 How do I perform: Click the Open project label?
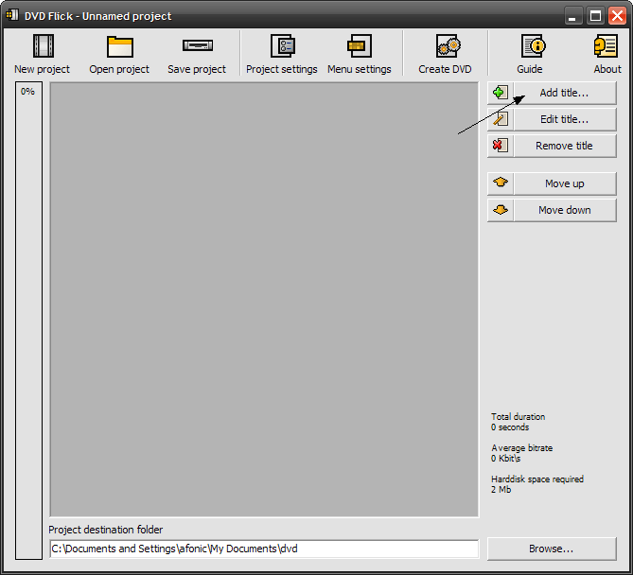[x=119, y=69]
